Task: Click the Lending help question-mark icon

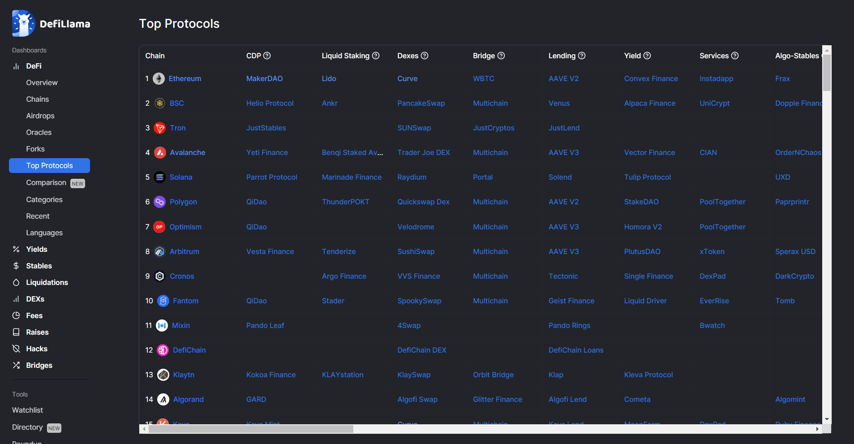Action: click(x=582, y=56)
